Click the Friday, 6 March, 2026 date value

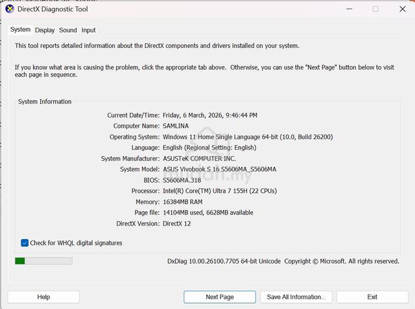pos(210,115)
